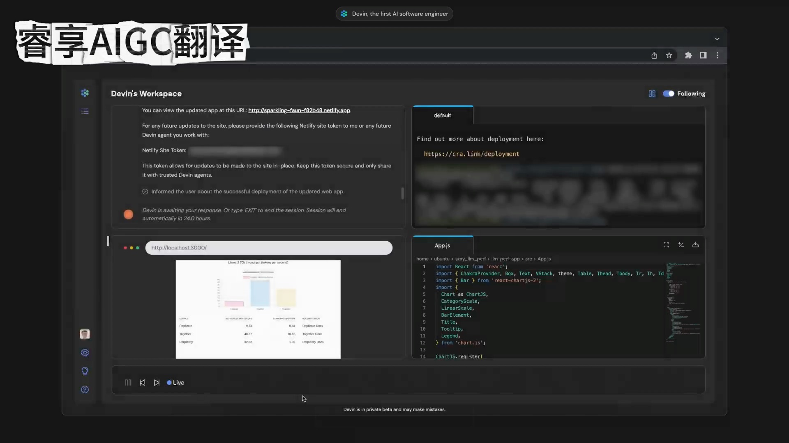The width and height of the screenshot is (789, 443).
Task: Click the diff icon in editor toolbar
Action: tap(681, 245)
